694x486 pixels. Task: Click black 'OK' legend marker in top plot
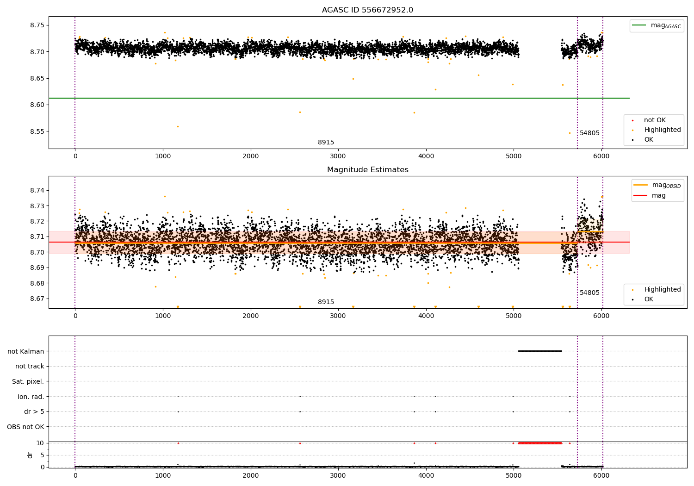point(632,140)
